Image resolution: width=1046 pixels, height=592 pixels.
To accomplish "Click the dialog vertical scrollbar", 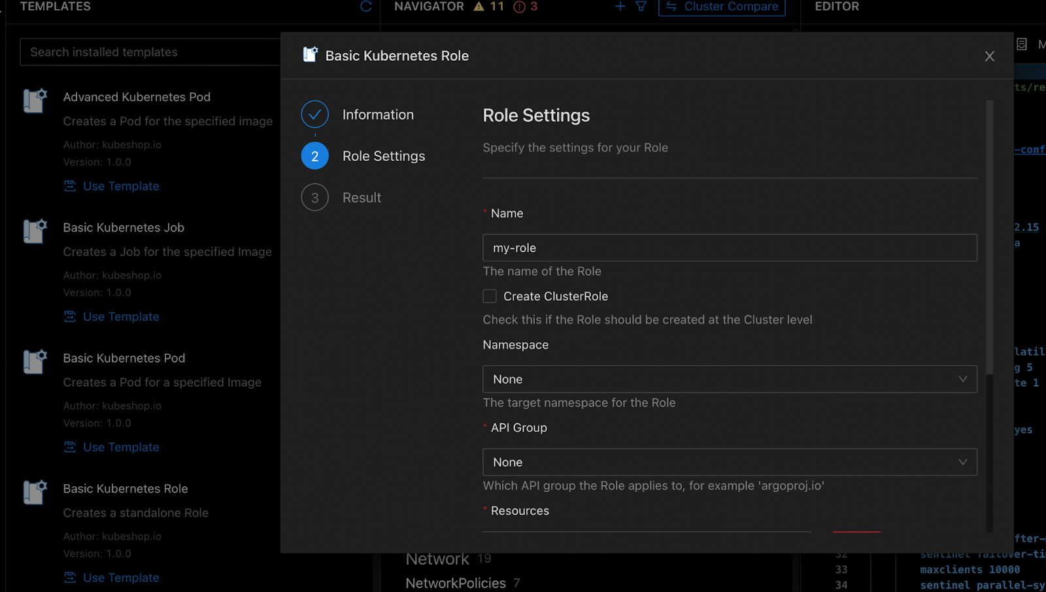I will [x=990, y=237].
